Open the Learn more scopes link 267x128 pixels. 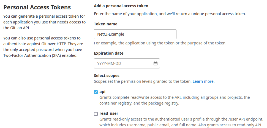click(x=203, y=81)
